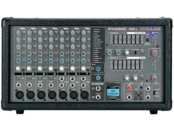Click the red USB input level knob
The image size is (174, 131).
(129, 87)
